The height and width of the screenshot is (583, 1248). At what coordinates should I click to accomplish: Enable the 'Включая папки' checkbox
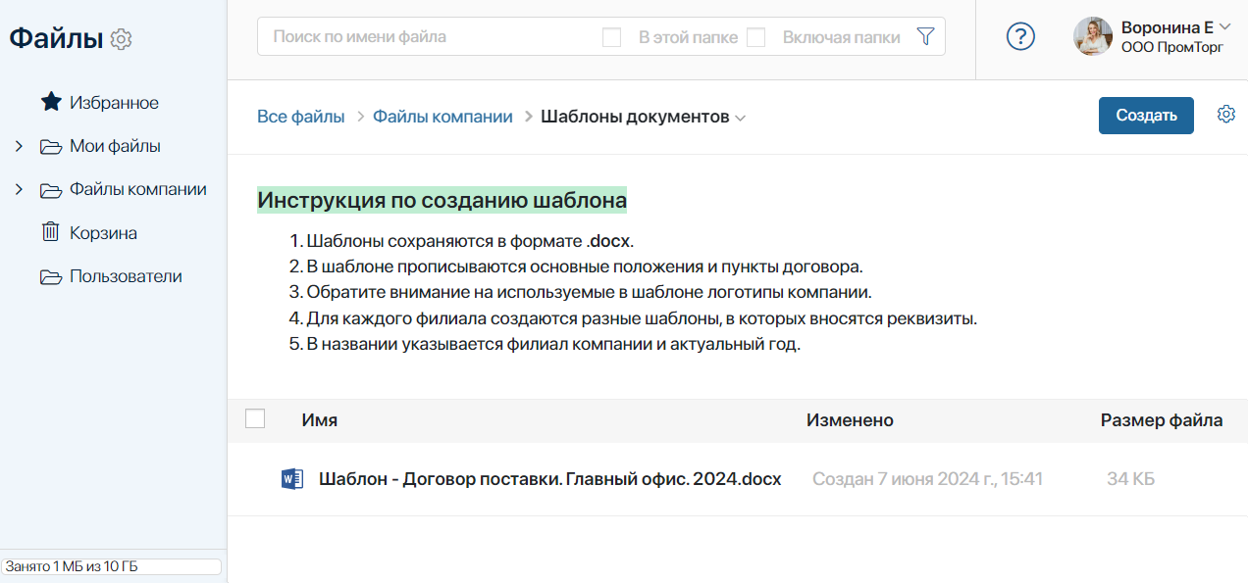(x=755, y=37)
